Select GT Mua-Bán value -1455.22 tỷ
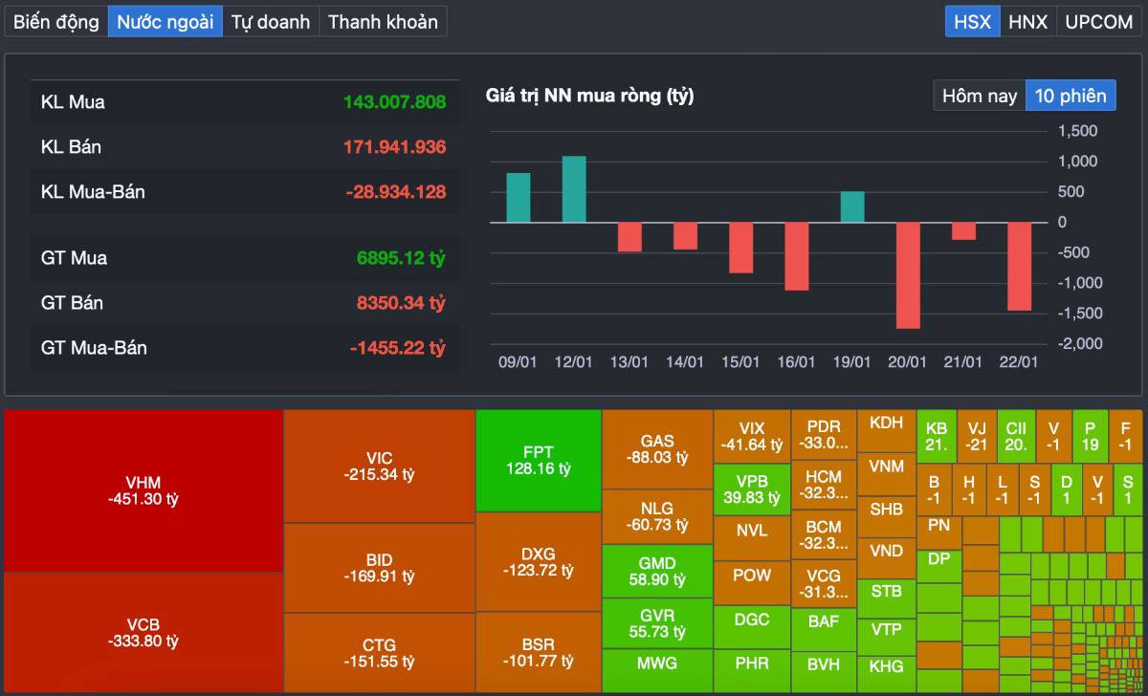Viewport: 1148px width, 696px height. (397, 348)
